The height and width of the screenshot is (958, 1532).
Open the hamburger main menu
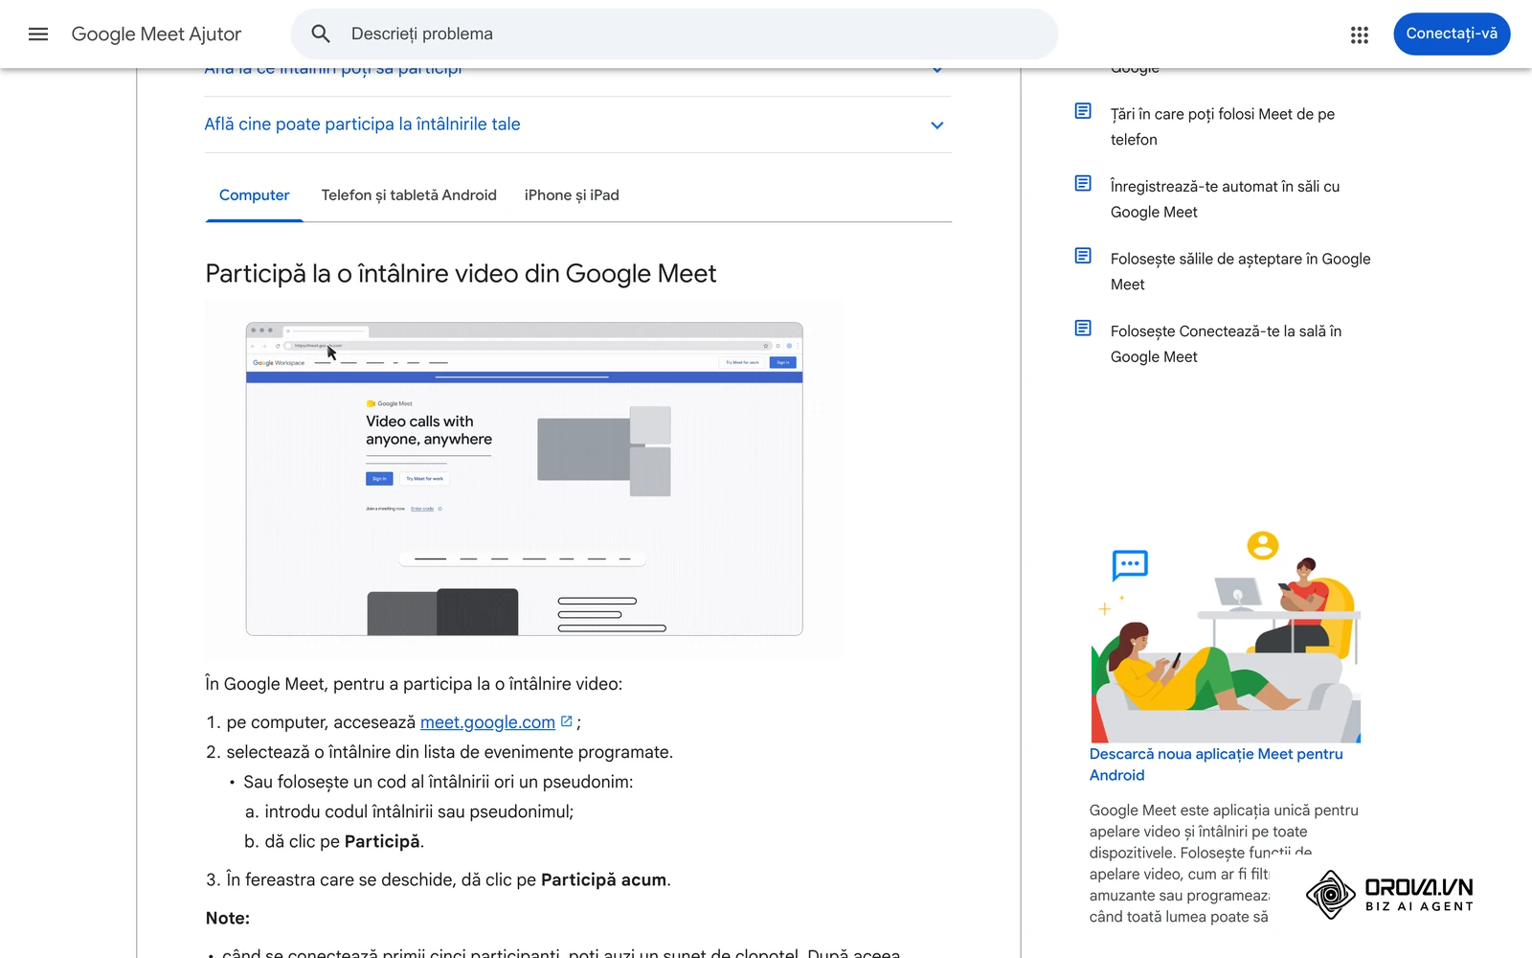click(38, 34)
